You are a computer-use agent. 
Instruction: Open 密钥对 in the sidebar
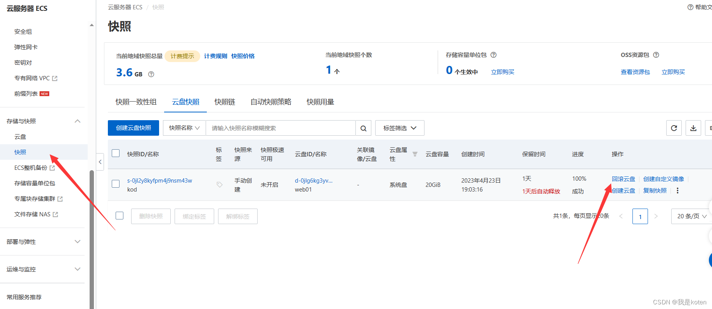click(23, 63)
